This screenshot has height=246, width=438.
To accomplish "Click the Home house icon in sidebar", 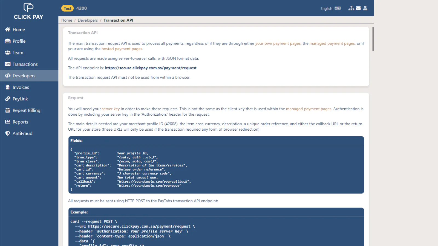I will 8,30.
